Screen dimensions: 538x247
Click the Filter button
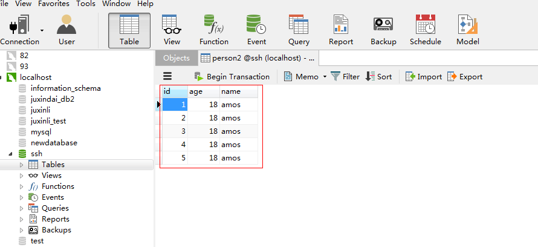click(x=345, y=77)
